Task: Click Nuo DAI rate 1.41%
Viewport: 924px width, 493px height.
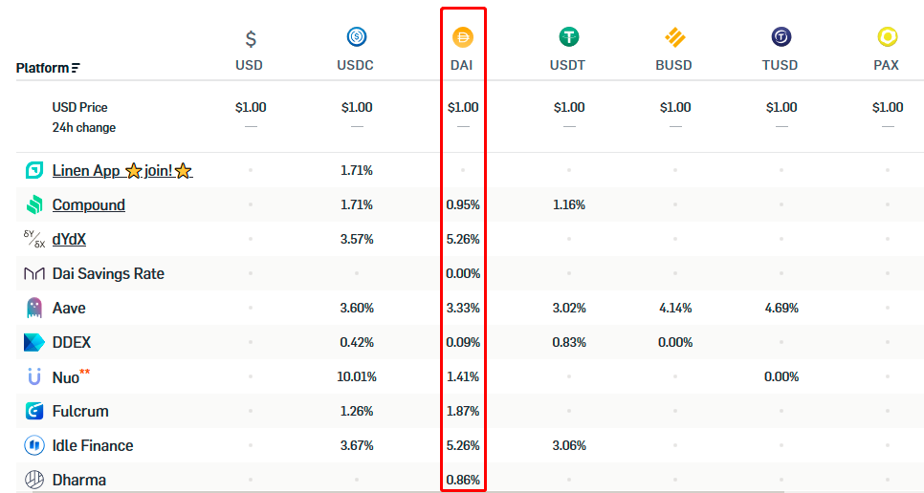Action: tap(463, 376)
